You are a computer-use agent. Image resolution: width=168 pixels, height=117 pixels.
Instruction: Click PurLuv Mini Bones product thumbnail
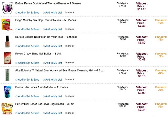pyautogui.click(x=7, y=108)
